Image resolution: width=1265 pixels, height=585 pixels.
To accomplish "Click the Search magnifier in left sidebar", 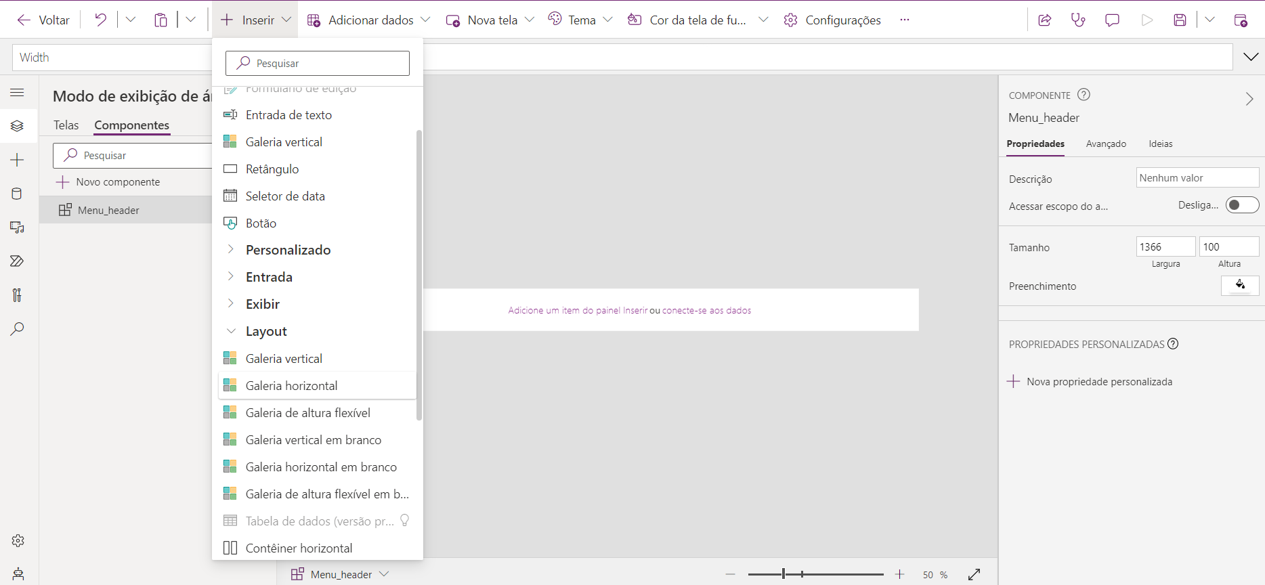I will tap(18, 329).
